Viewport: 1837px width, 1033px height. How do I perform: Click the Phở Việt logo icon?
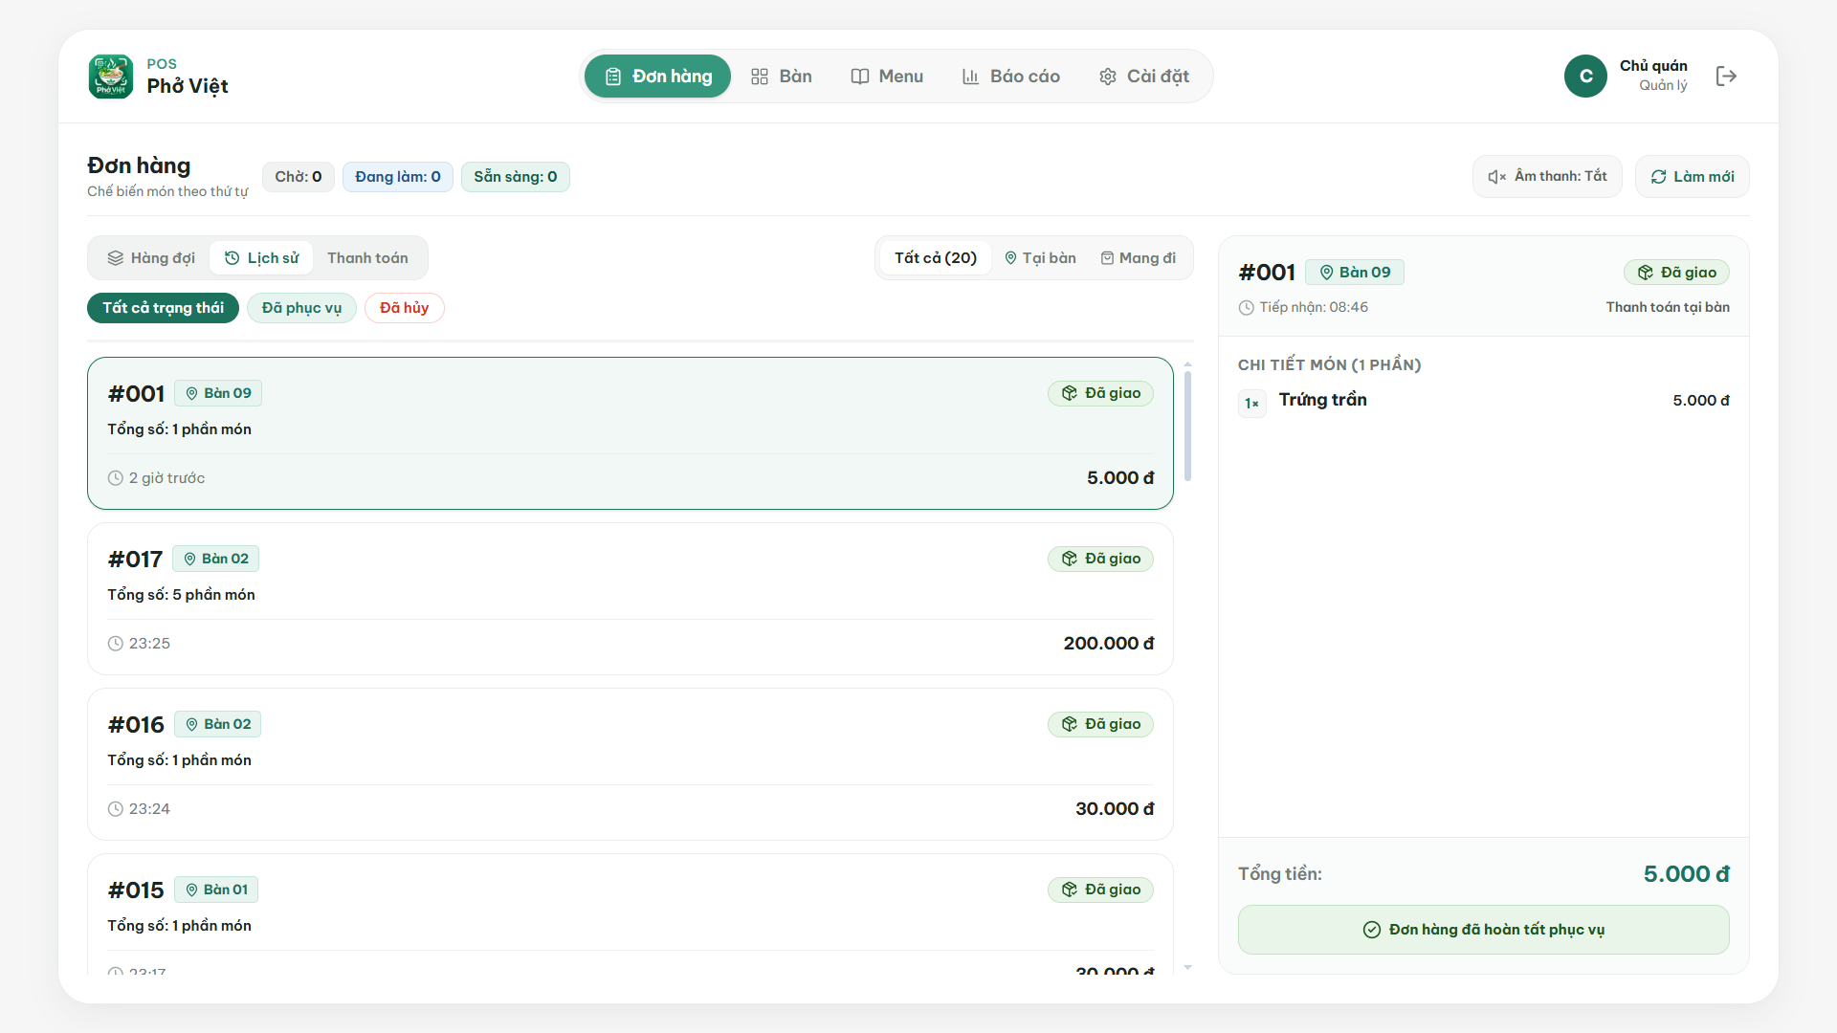point(111,77)
